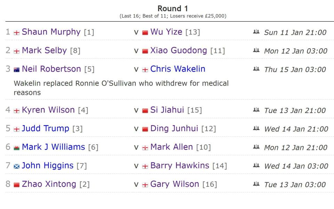Click the Australian flag next to Neil Robertson

[x=17, y=70]
